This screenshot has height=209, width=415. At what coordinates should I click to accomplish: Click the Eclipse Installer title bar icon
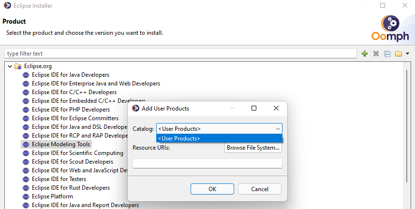7,5
